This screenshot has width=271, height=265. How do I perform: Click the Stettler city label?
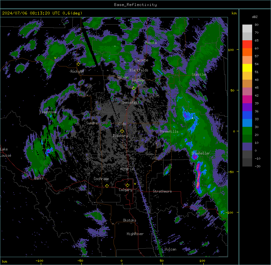(199, 75)
